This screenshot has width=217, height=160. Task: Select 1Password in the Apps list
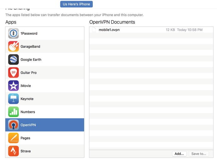tap(45, 34)
